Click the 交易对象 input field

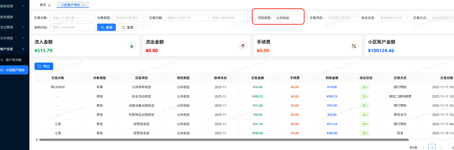pyautogui.click(x=72, y=18)
